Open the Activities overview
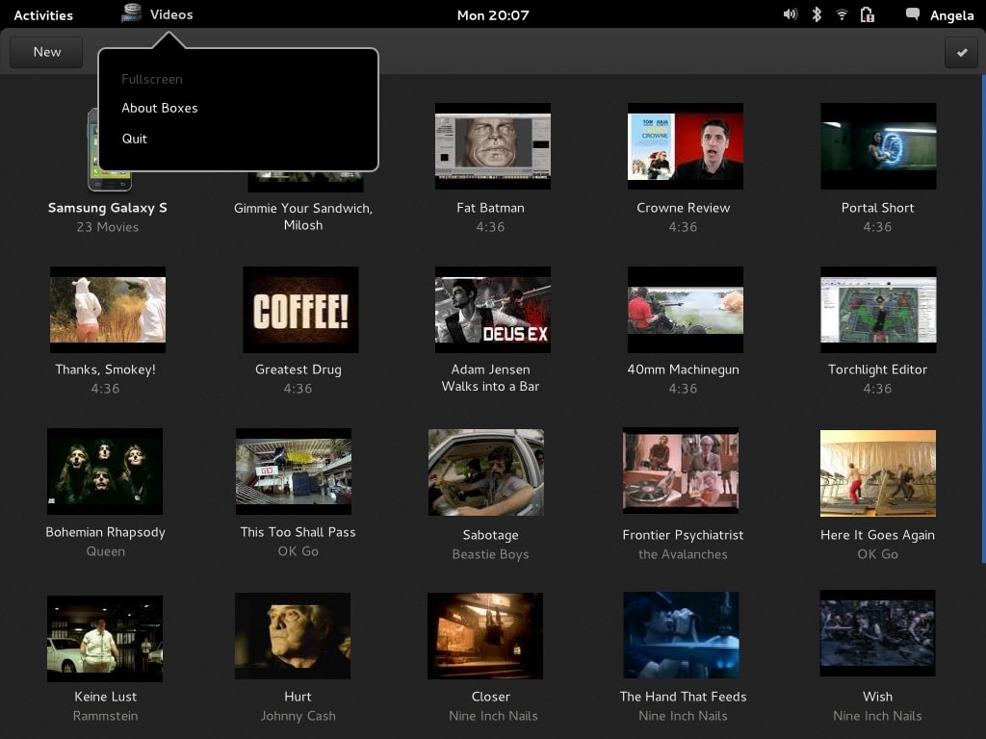Viewport: 986px width, 739px height. click(x=43, y=15)
